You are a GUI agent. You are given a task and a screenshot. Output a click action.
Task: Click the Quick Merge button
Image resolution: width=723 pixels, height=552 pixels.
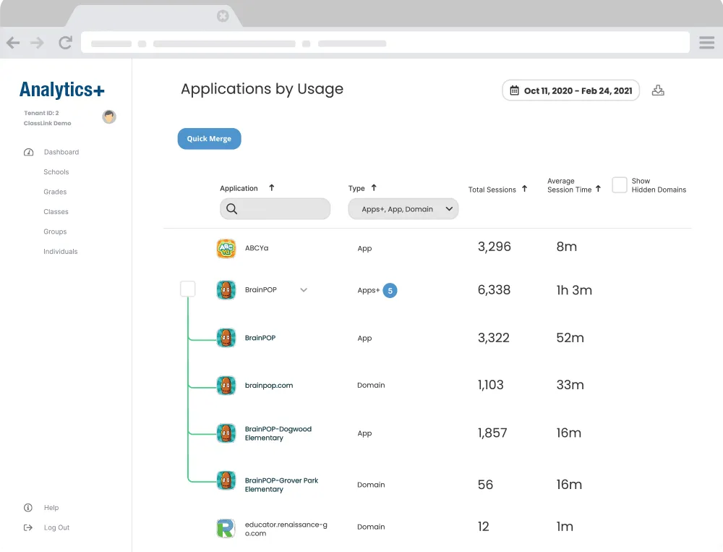(210, 138)
